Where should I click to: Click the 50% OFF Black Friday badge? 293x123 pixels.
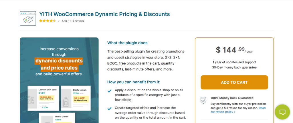[x=81, y=100]
